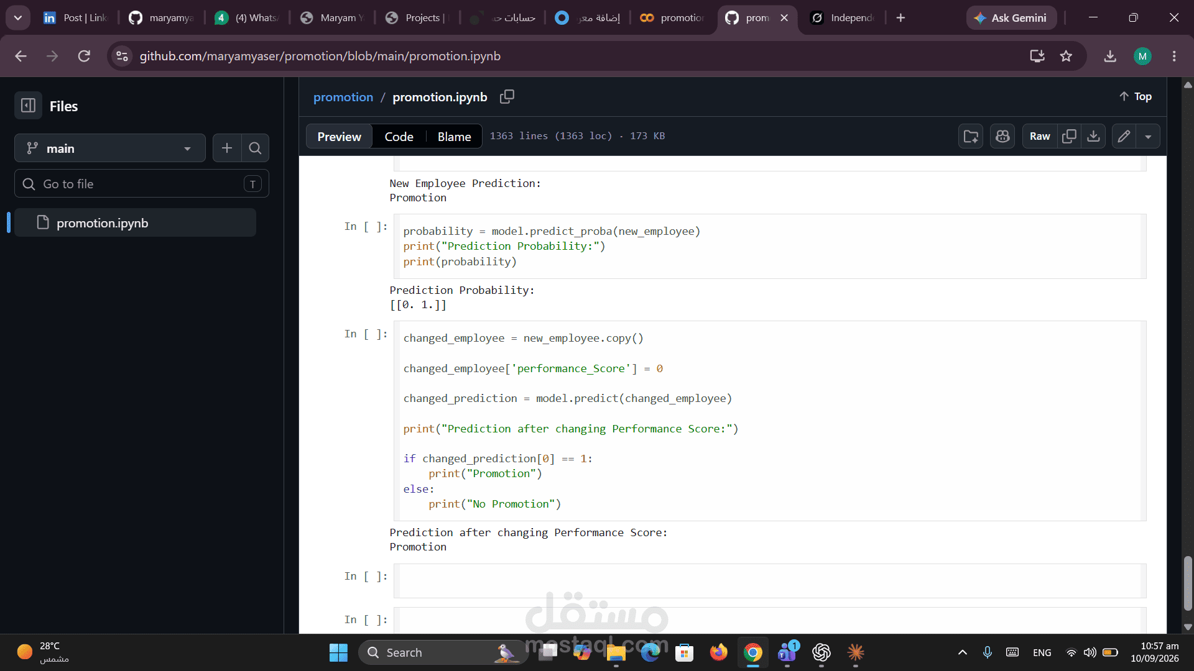The image size is (1194, 671).
Task: Edit file with the pencil icon
Action: pos(1124,136)
